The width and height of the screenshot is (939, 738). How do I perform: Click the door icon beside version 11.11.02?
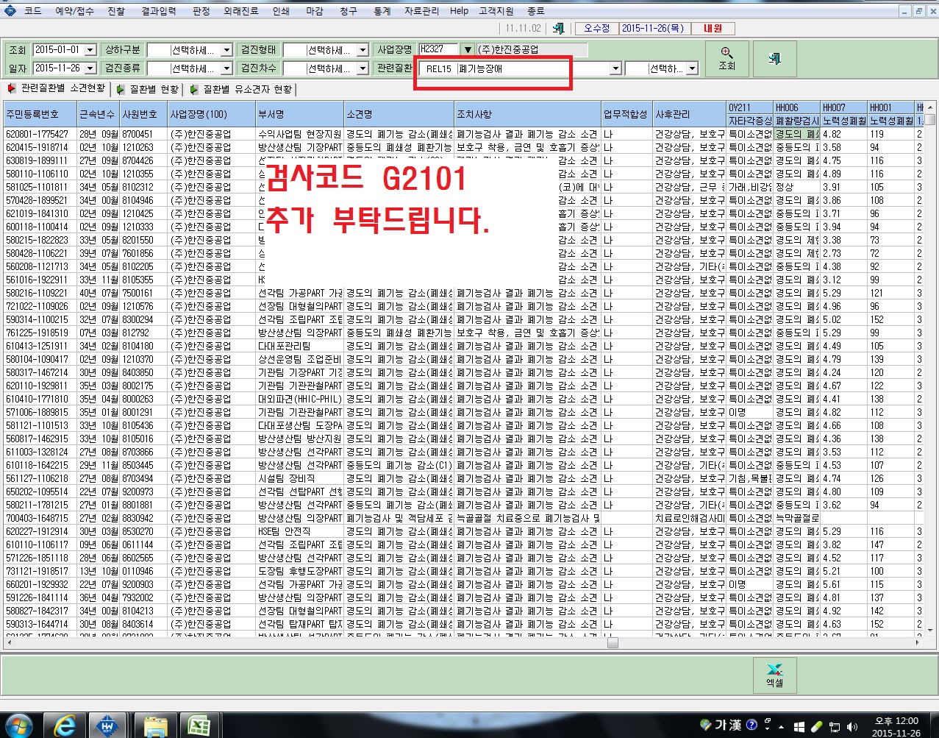pos(559,29)
